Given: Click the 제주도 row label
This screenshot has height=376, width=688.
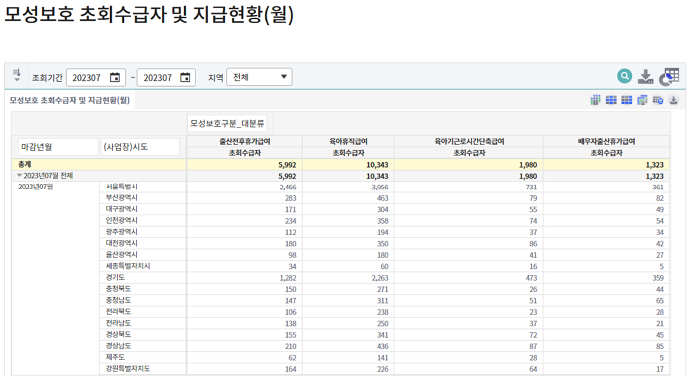Looking at the screenshot, I should coord(115,357).
